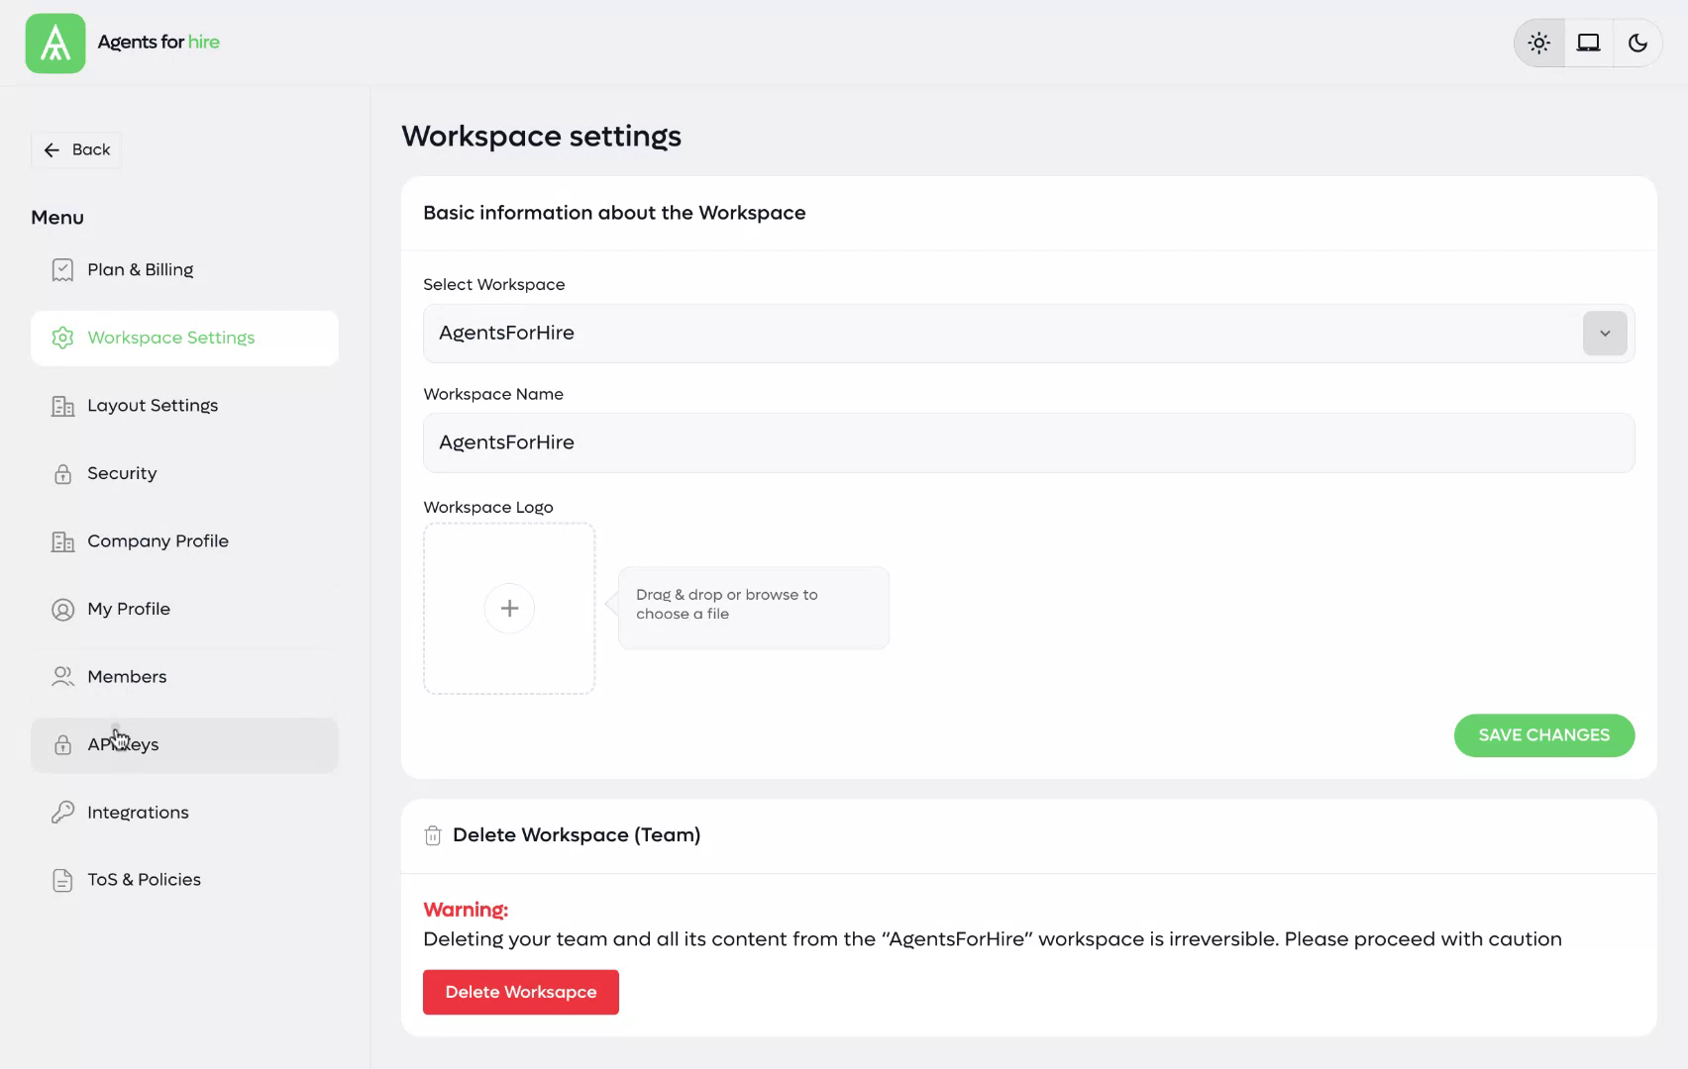Open Plan & Billing menu item
The height and width of the screenshot is (1069, 1688).
184,270
